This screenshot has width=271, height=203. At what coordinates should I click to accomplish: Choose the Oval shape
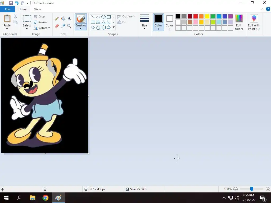pos(103,17)
